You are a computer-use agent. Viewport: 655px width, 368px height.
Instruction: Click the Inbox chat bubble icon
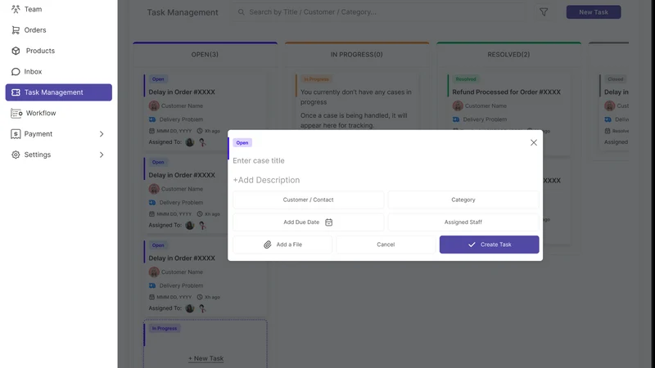16,71
